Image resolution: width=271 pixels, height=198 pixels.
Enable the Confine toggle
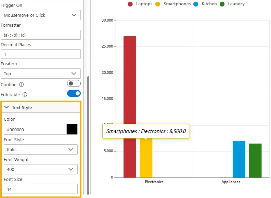point(74,84)
